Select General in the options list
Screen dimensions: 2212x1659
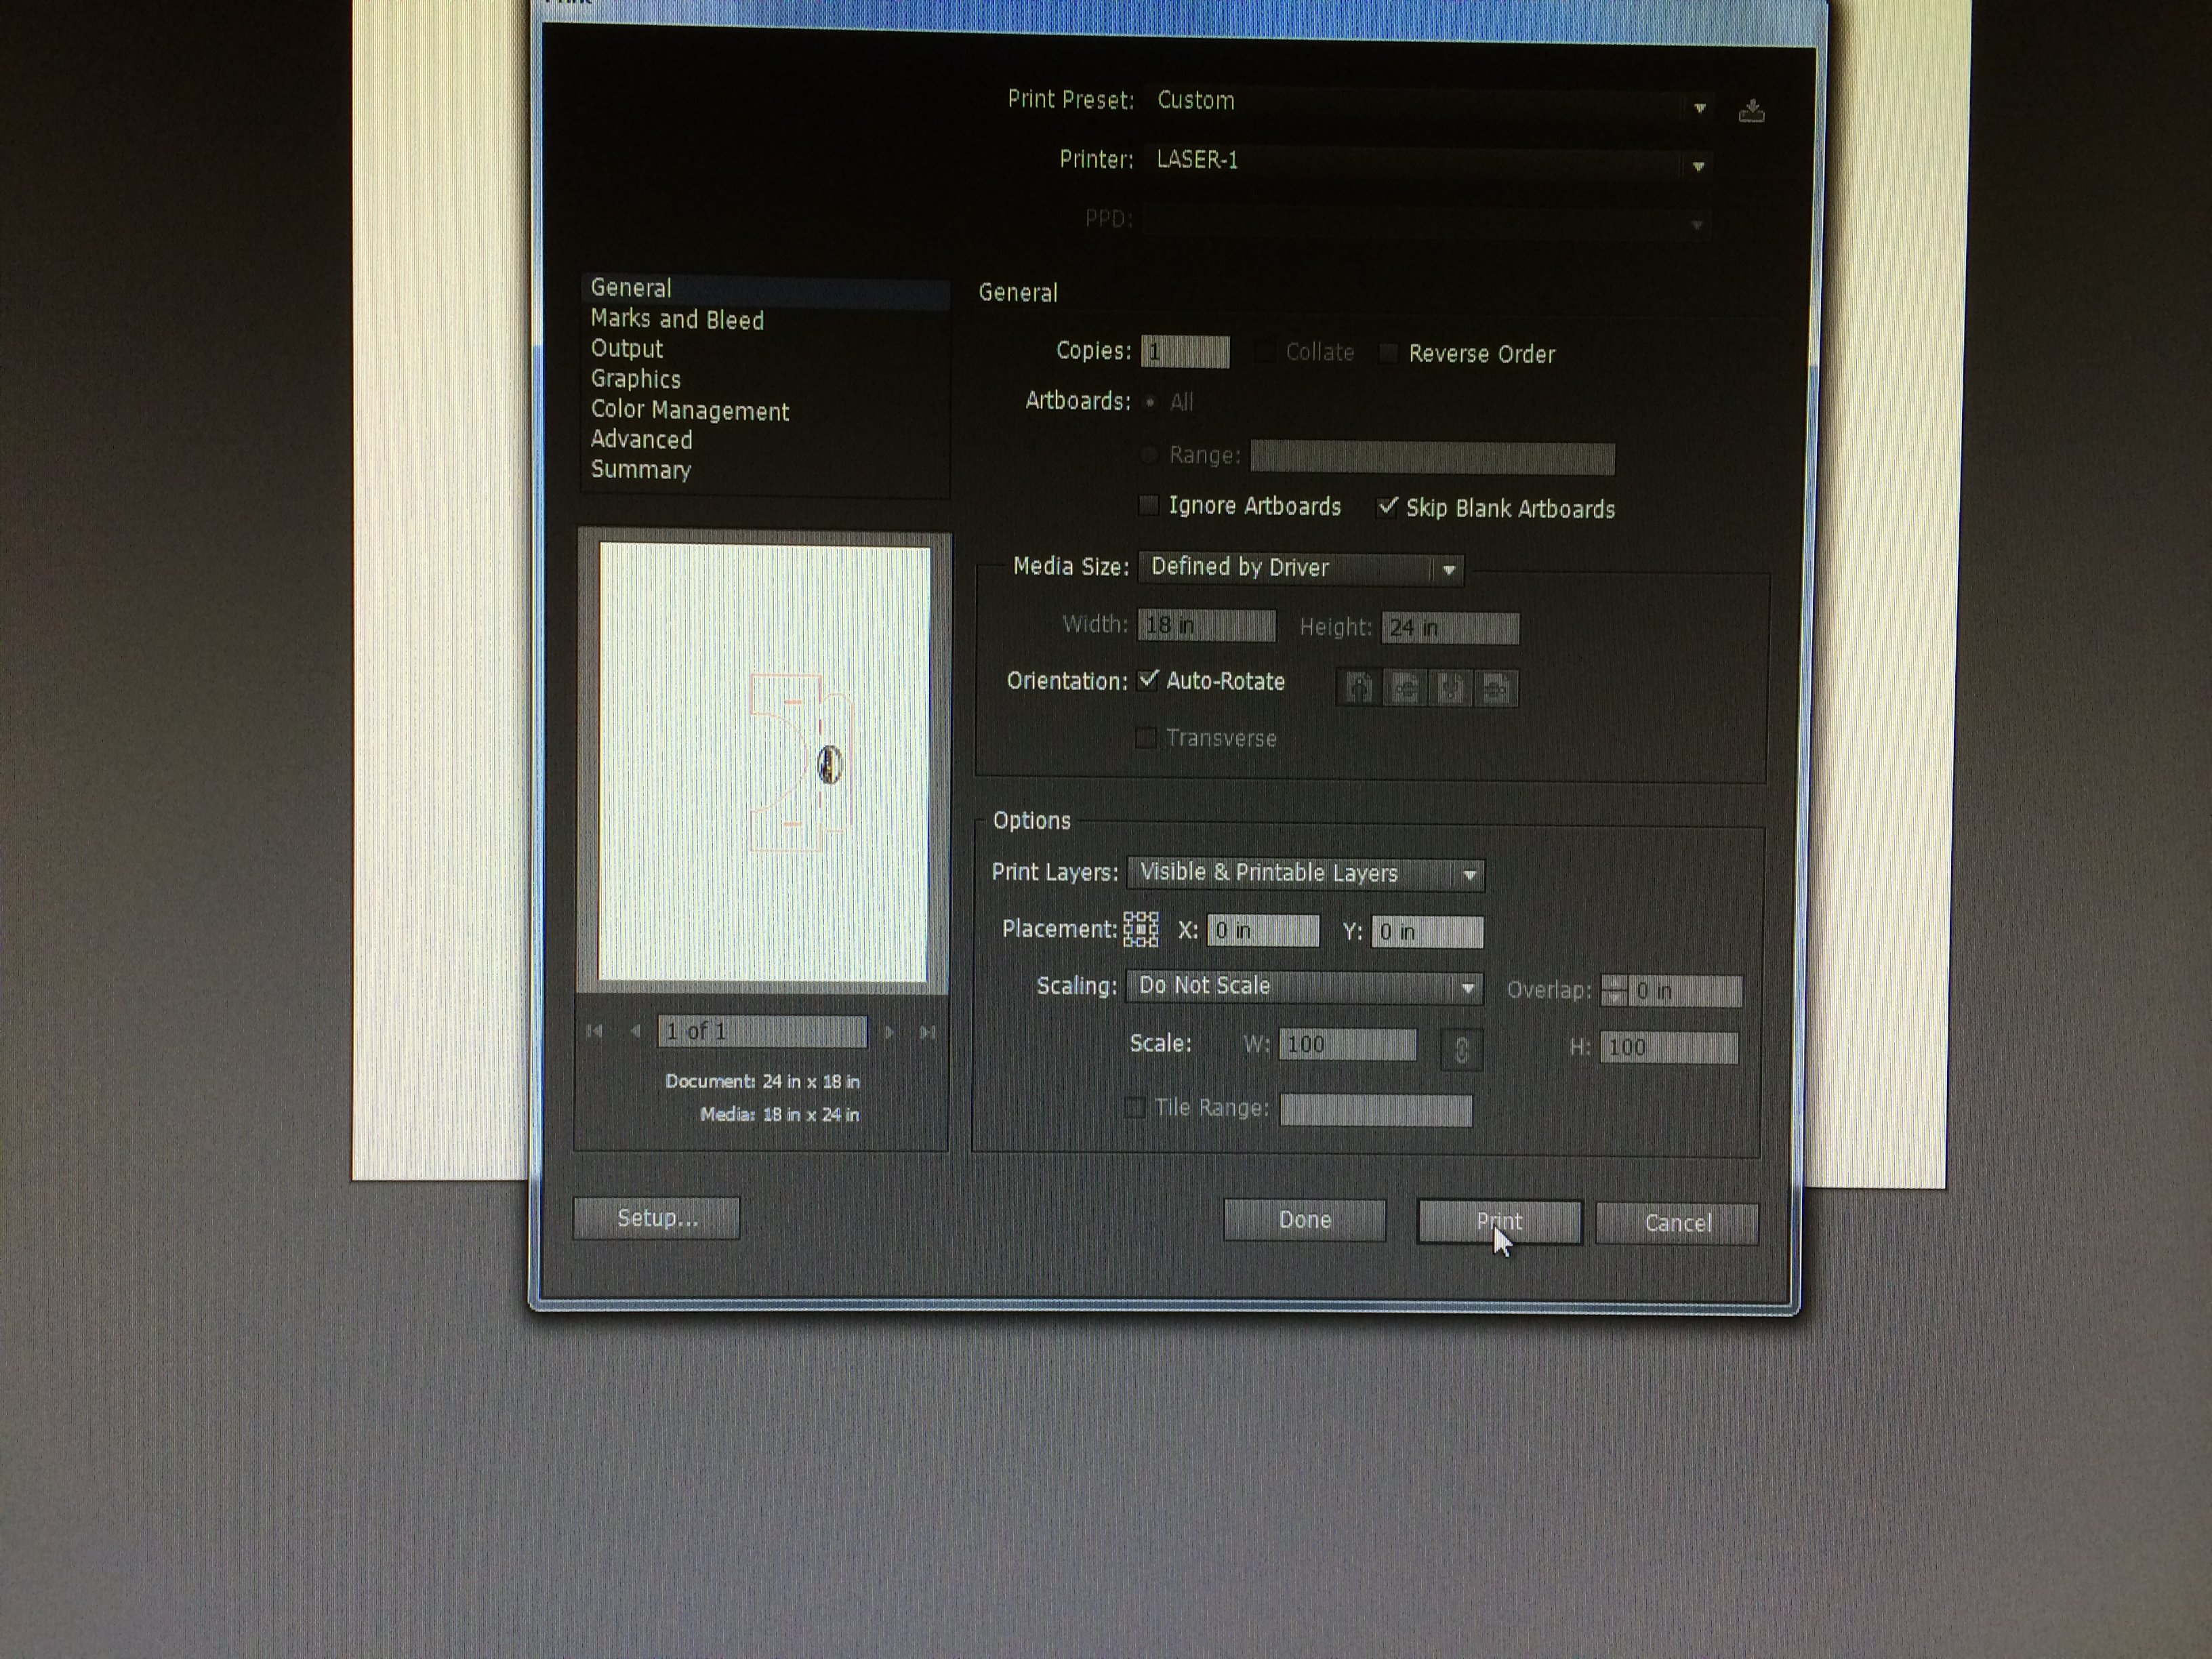tap(765, 289)
